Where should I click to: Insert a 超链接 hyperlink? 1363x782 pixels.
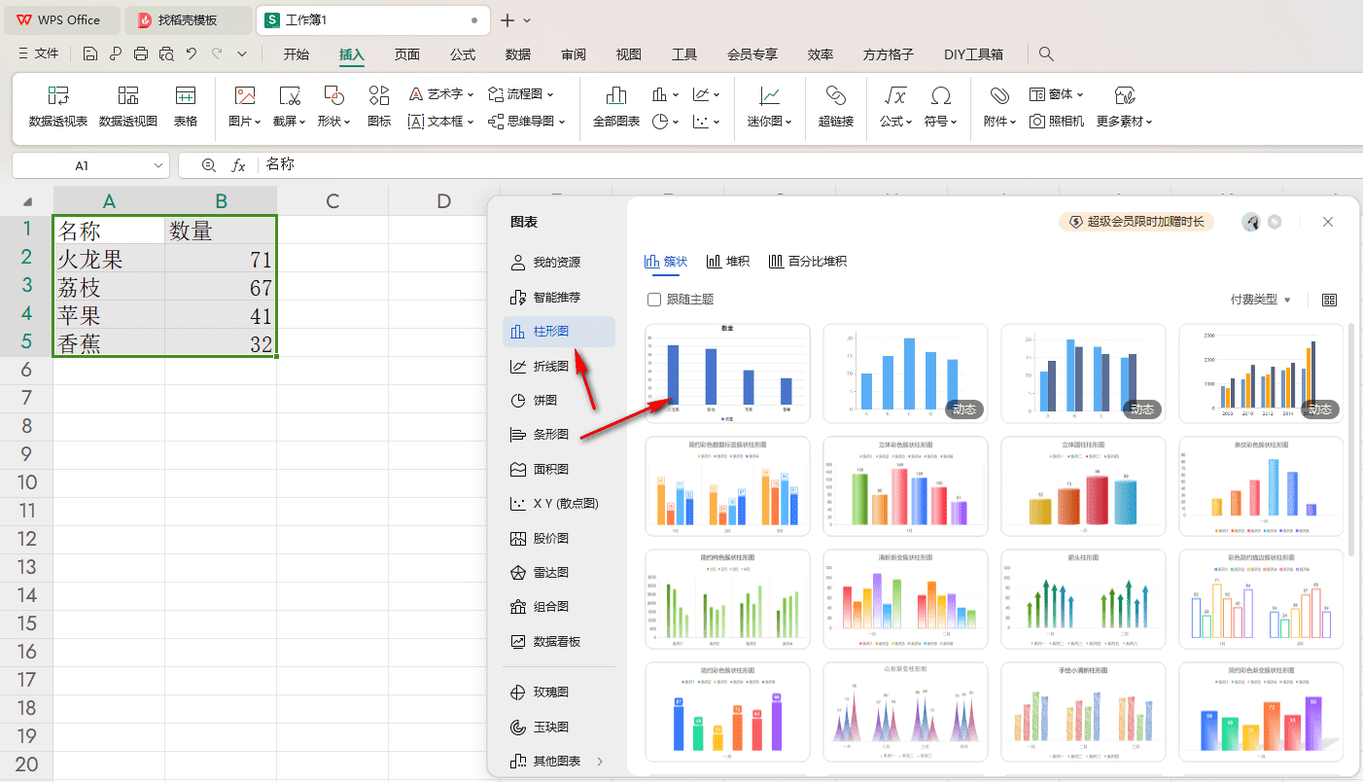coord(835,107)
